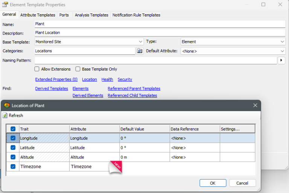
Task: Expand the Default Attribute dropdown
Action: 282,51
